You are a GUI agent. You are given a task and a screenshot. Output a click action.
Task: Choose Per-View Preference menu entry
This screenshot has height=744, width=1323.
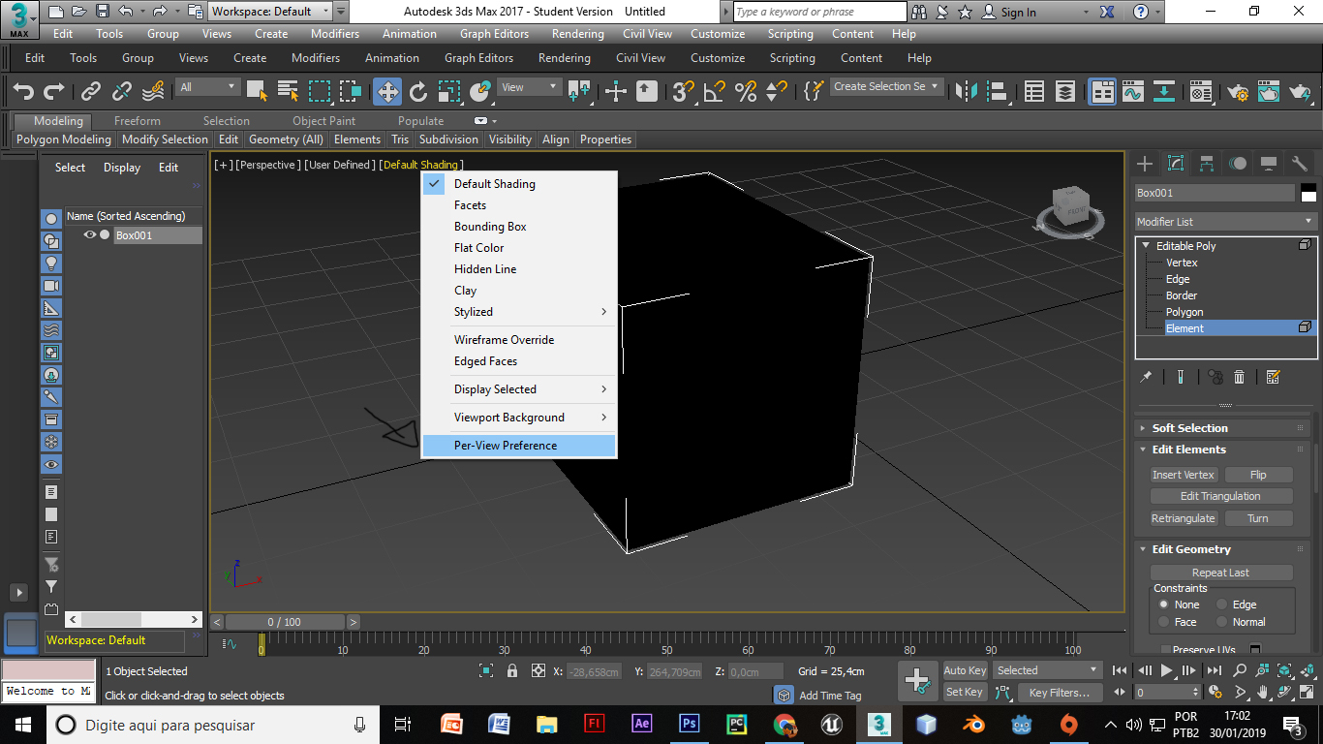[506, 446]
